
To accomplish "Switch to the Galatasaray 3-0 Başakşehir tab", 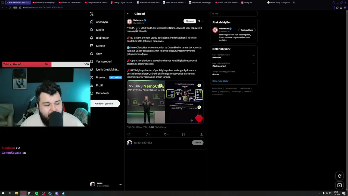I will pyautogui.click(x=43, y=2).
